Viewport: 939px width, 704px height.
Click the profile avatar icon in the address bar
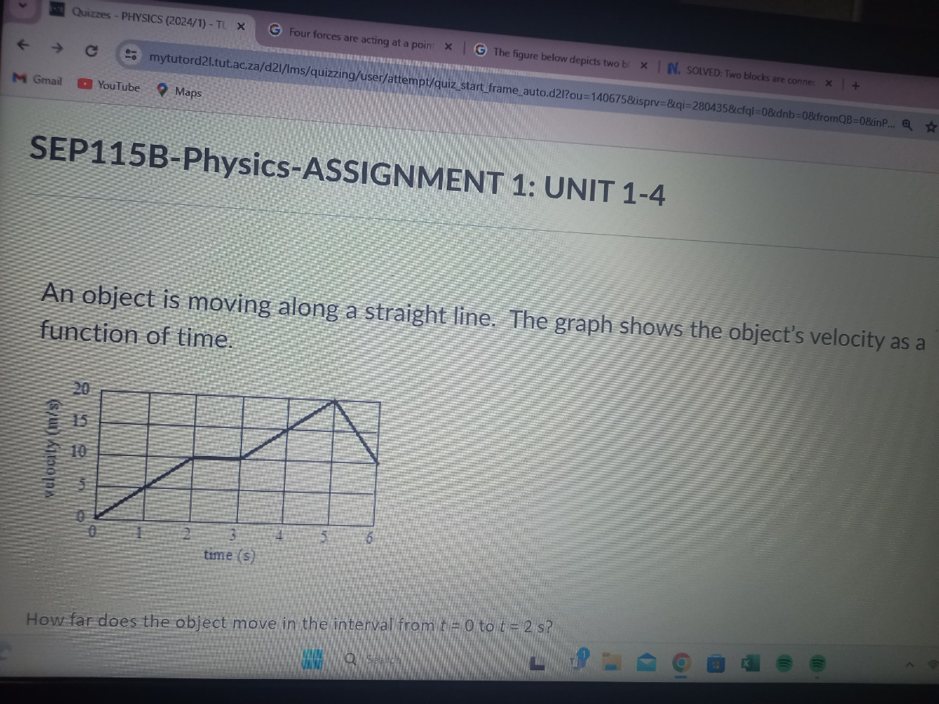(x=131, y=55)
